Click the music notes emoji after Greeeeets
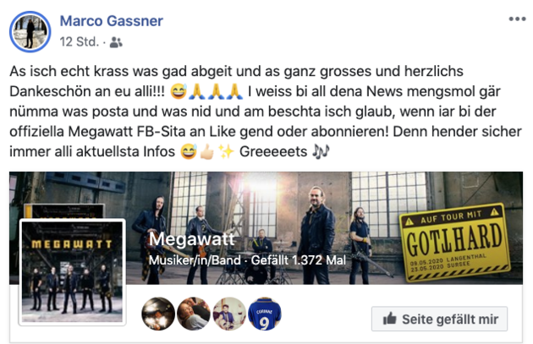Image resolution: width=533 pixels, height=344 pixels. click(321, 151)
